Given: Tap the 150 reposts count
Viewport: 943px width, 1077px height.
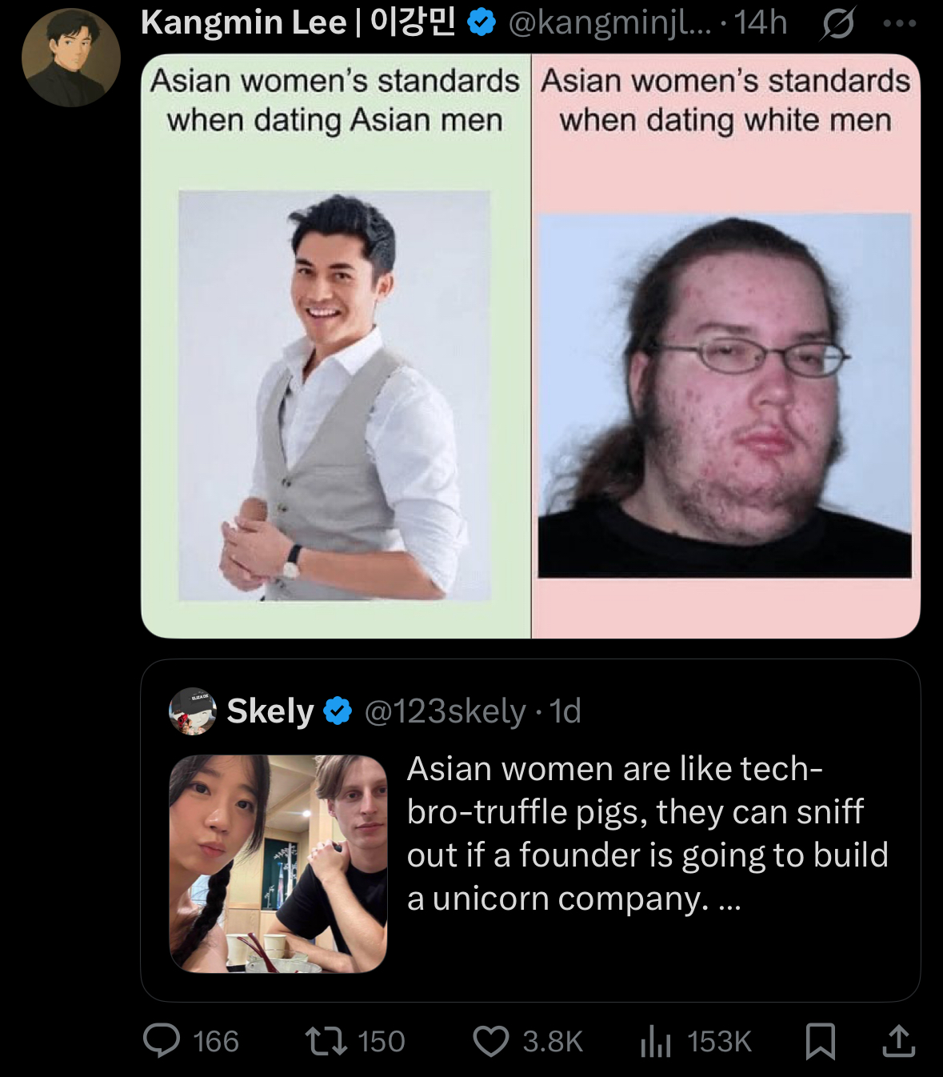Looking at the screenshot, I should [382, 1041].
